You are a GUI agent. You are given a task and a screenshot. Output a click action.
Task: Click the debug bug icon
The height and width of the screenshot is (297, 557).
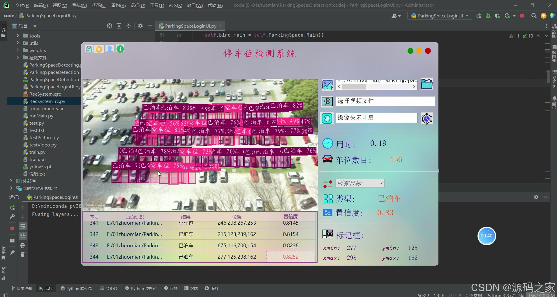click(488, 16)
